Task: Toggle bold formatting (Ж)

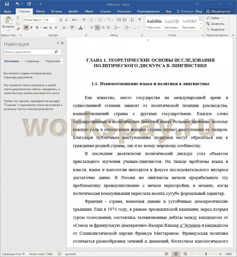Action: [x=26, y=27]
